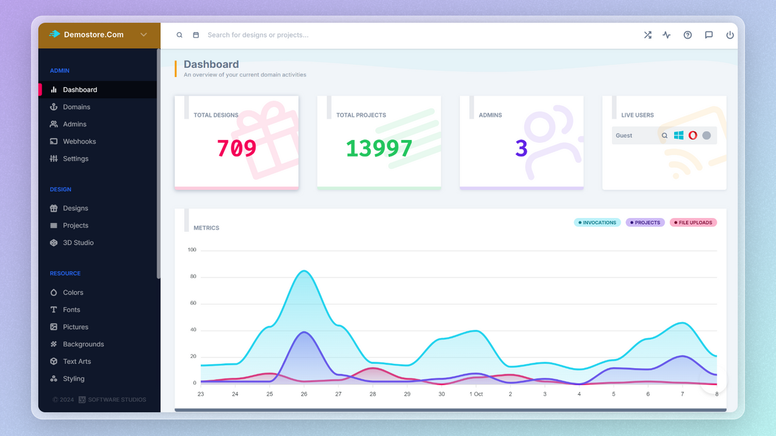
Task: Click the Demostore.Com logo icon
Action: [x=53, y=35]
